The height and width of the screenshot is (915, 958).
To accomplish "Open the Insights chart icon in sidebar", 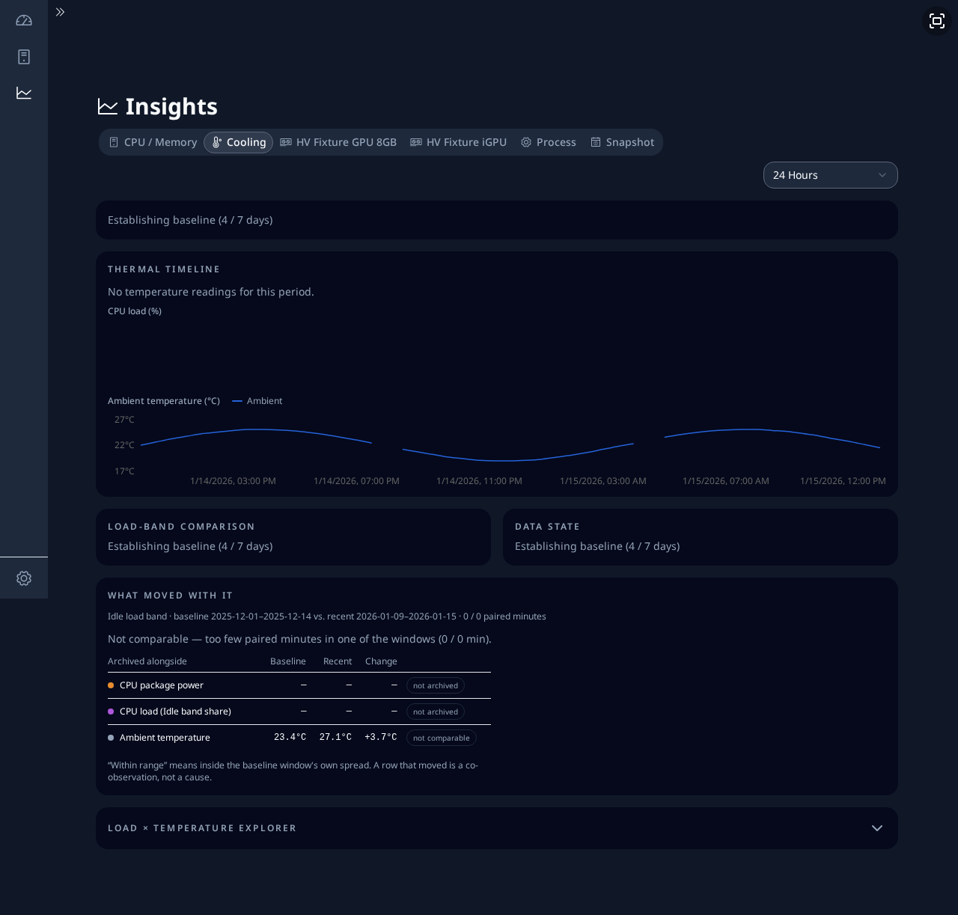I will pos(24,93).
